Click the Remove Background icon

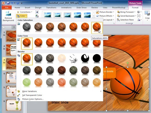point(8,14)
